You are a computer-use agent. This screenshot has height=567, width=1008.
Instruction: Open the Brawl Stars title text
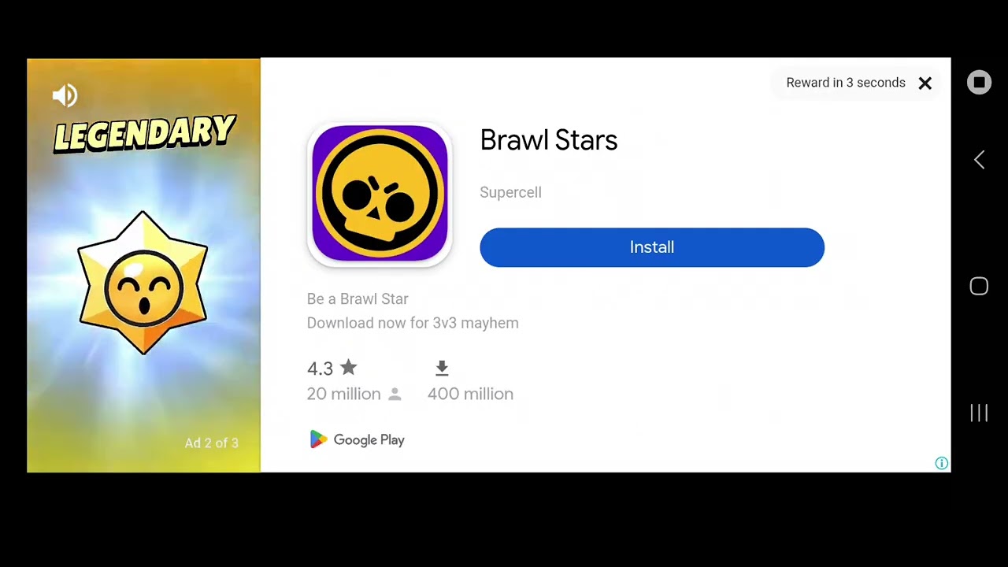coord(549,140)
